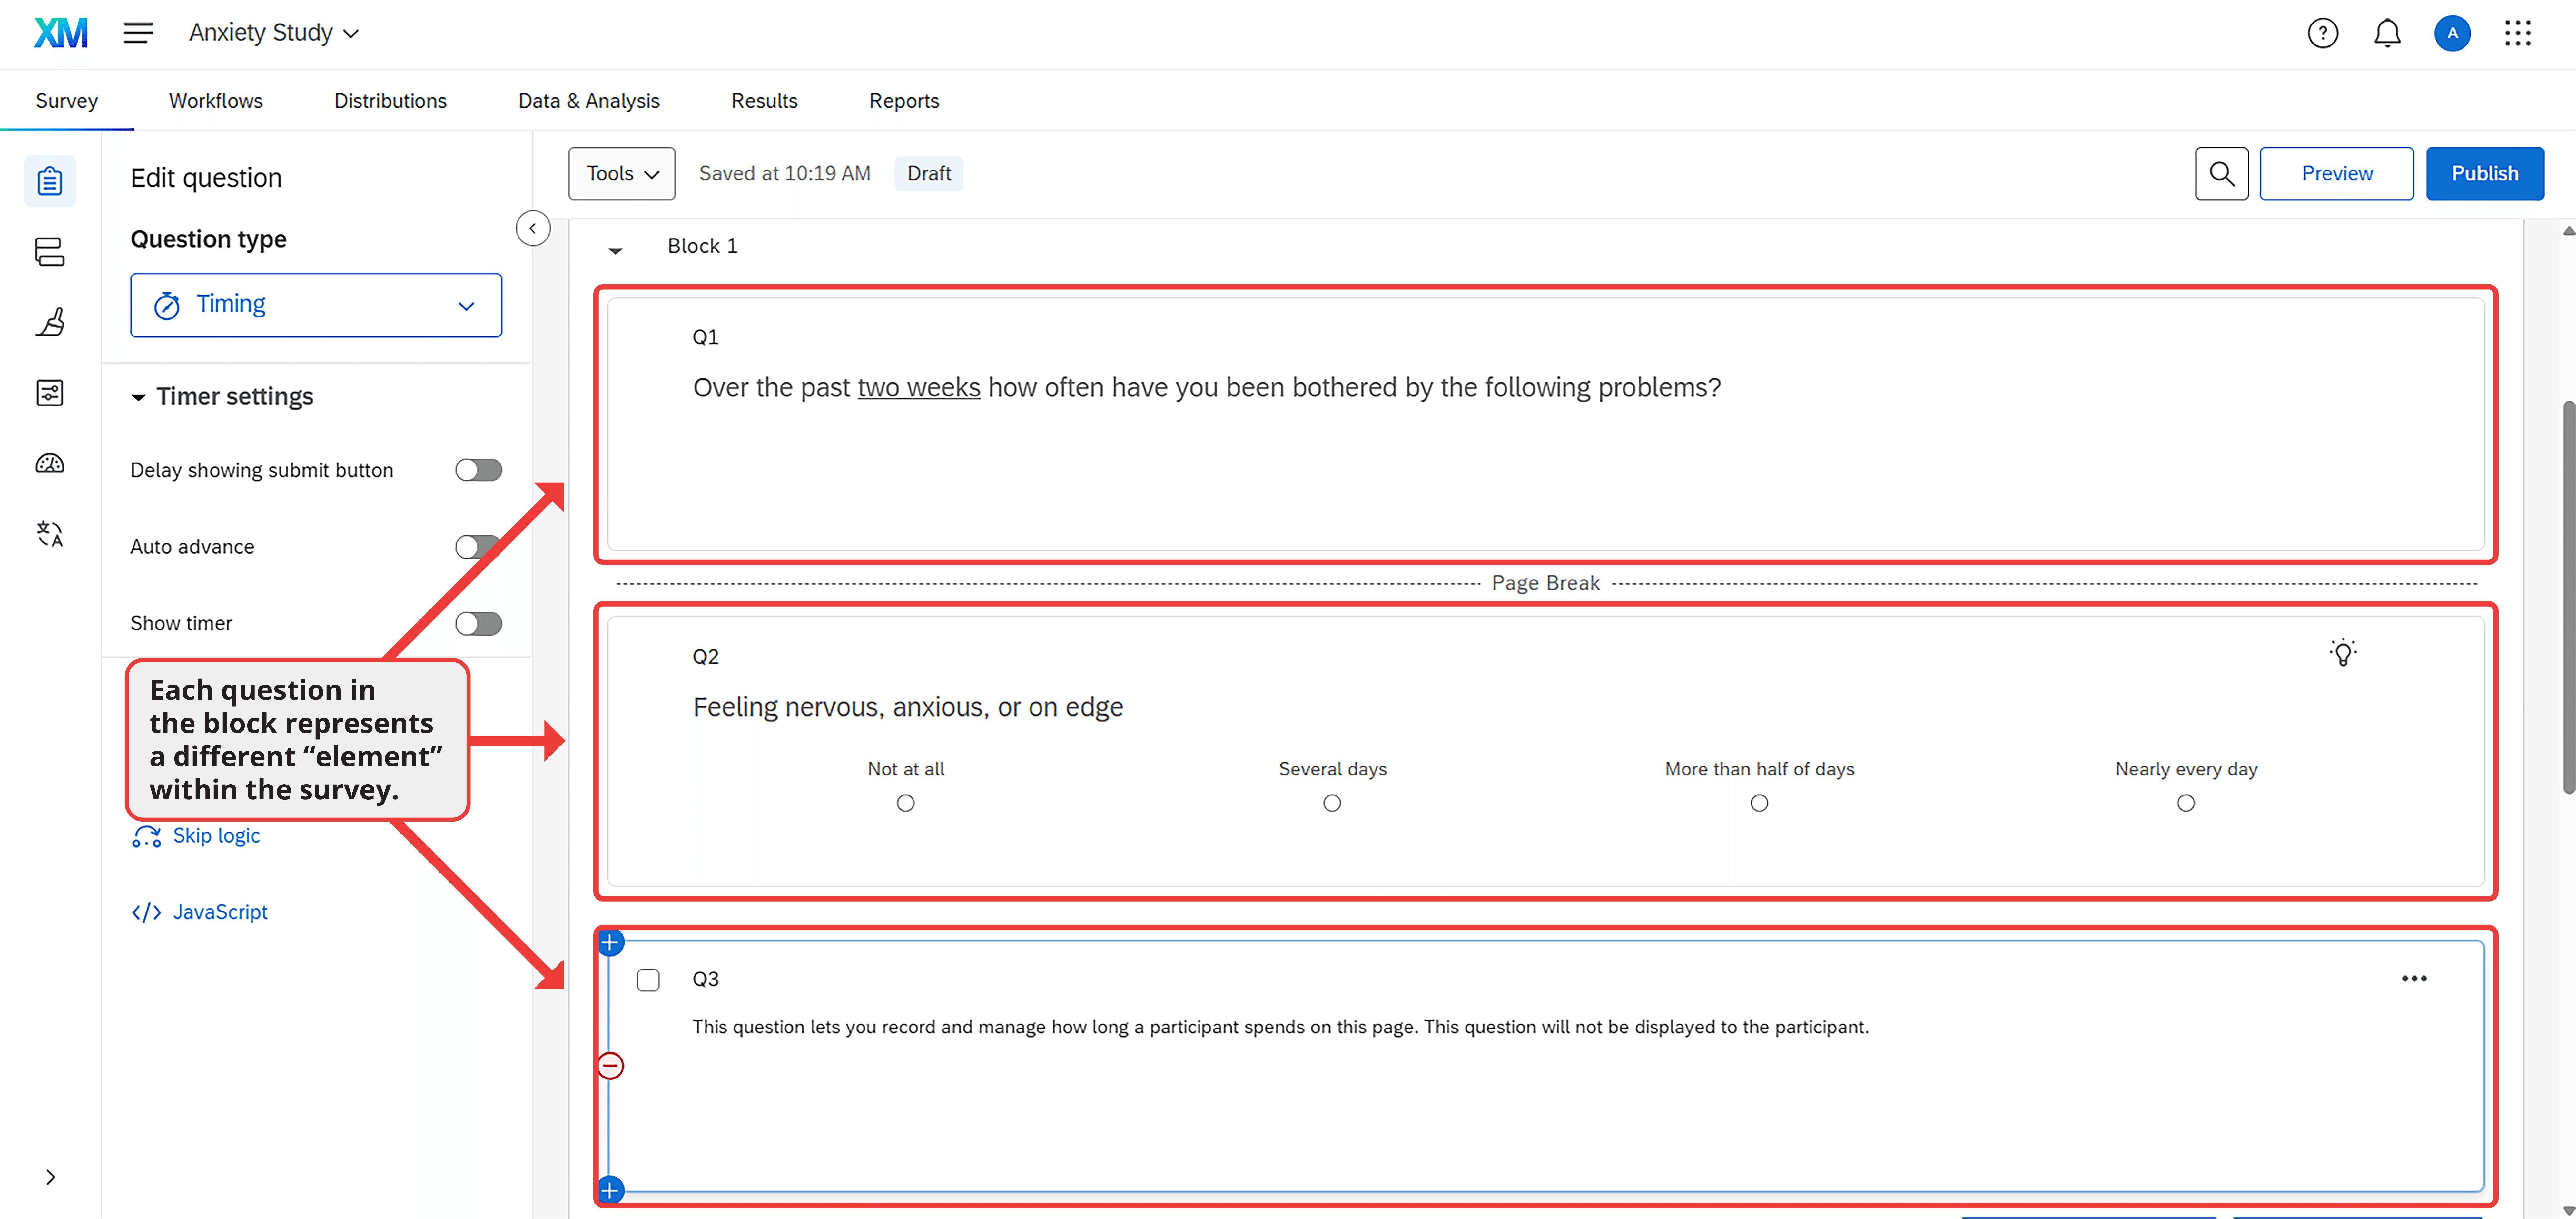
Task: Publish the survey
Action: (x=2484, y=173)
